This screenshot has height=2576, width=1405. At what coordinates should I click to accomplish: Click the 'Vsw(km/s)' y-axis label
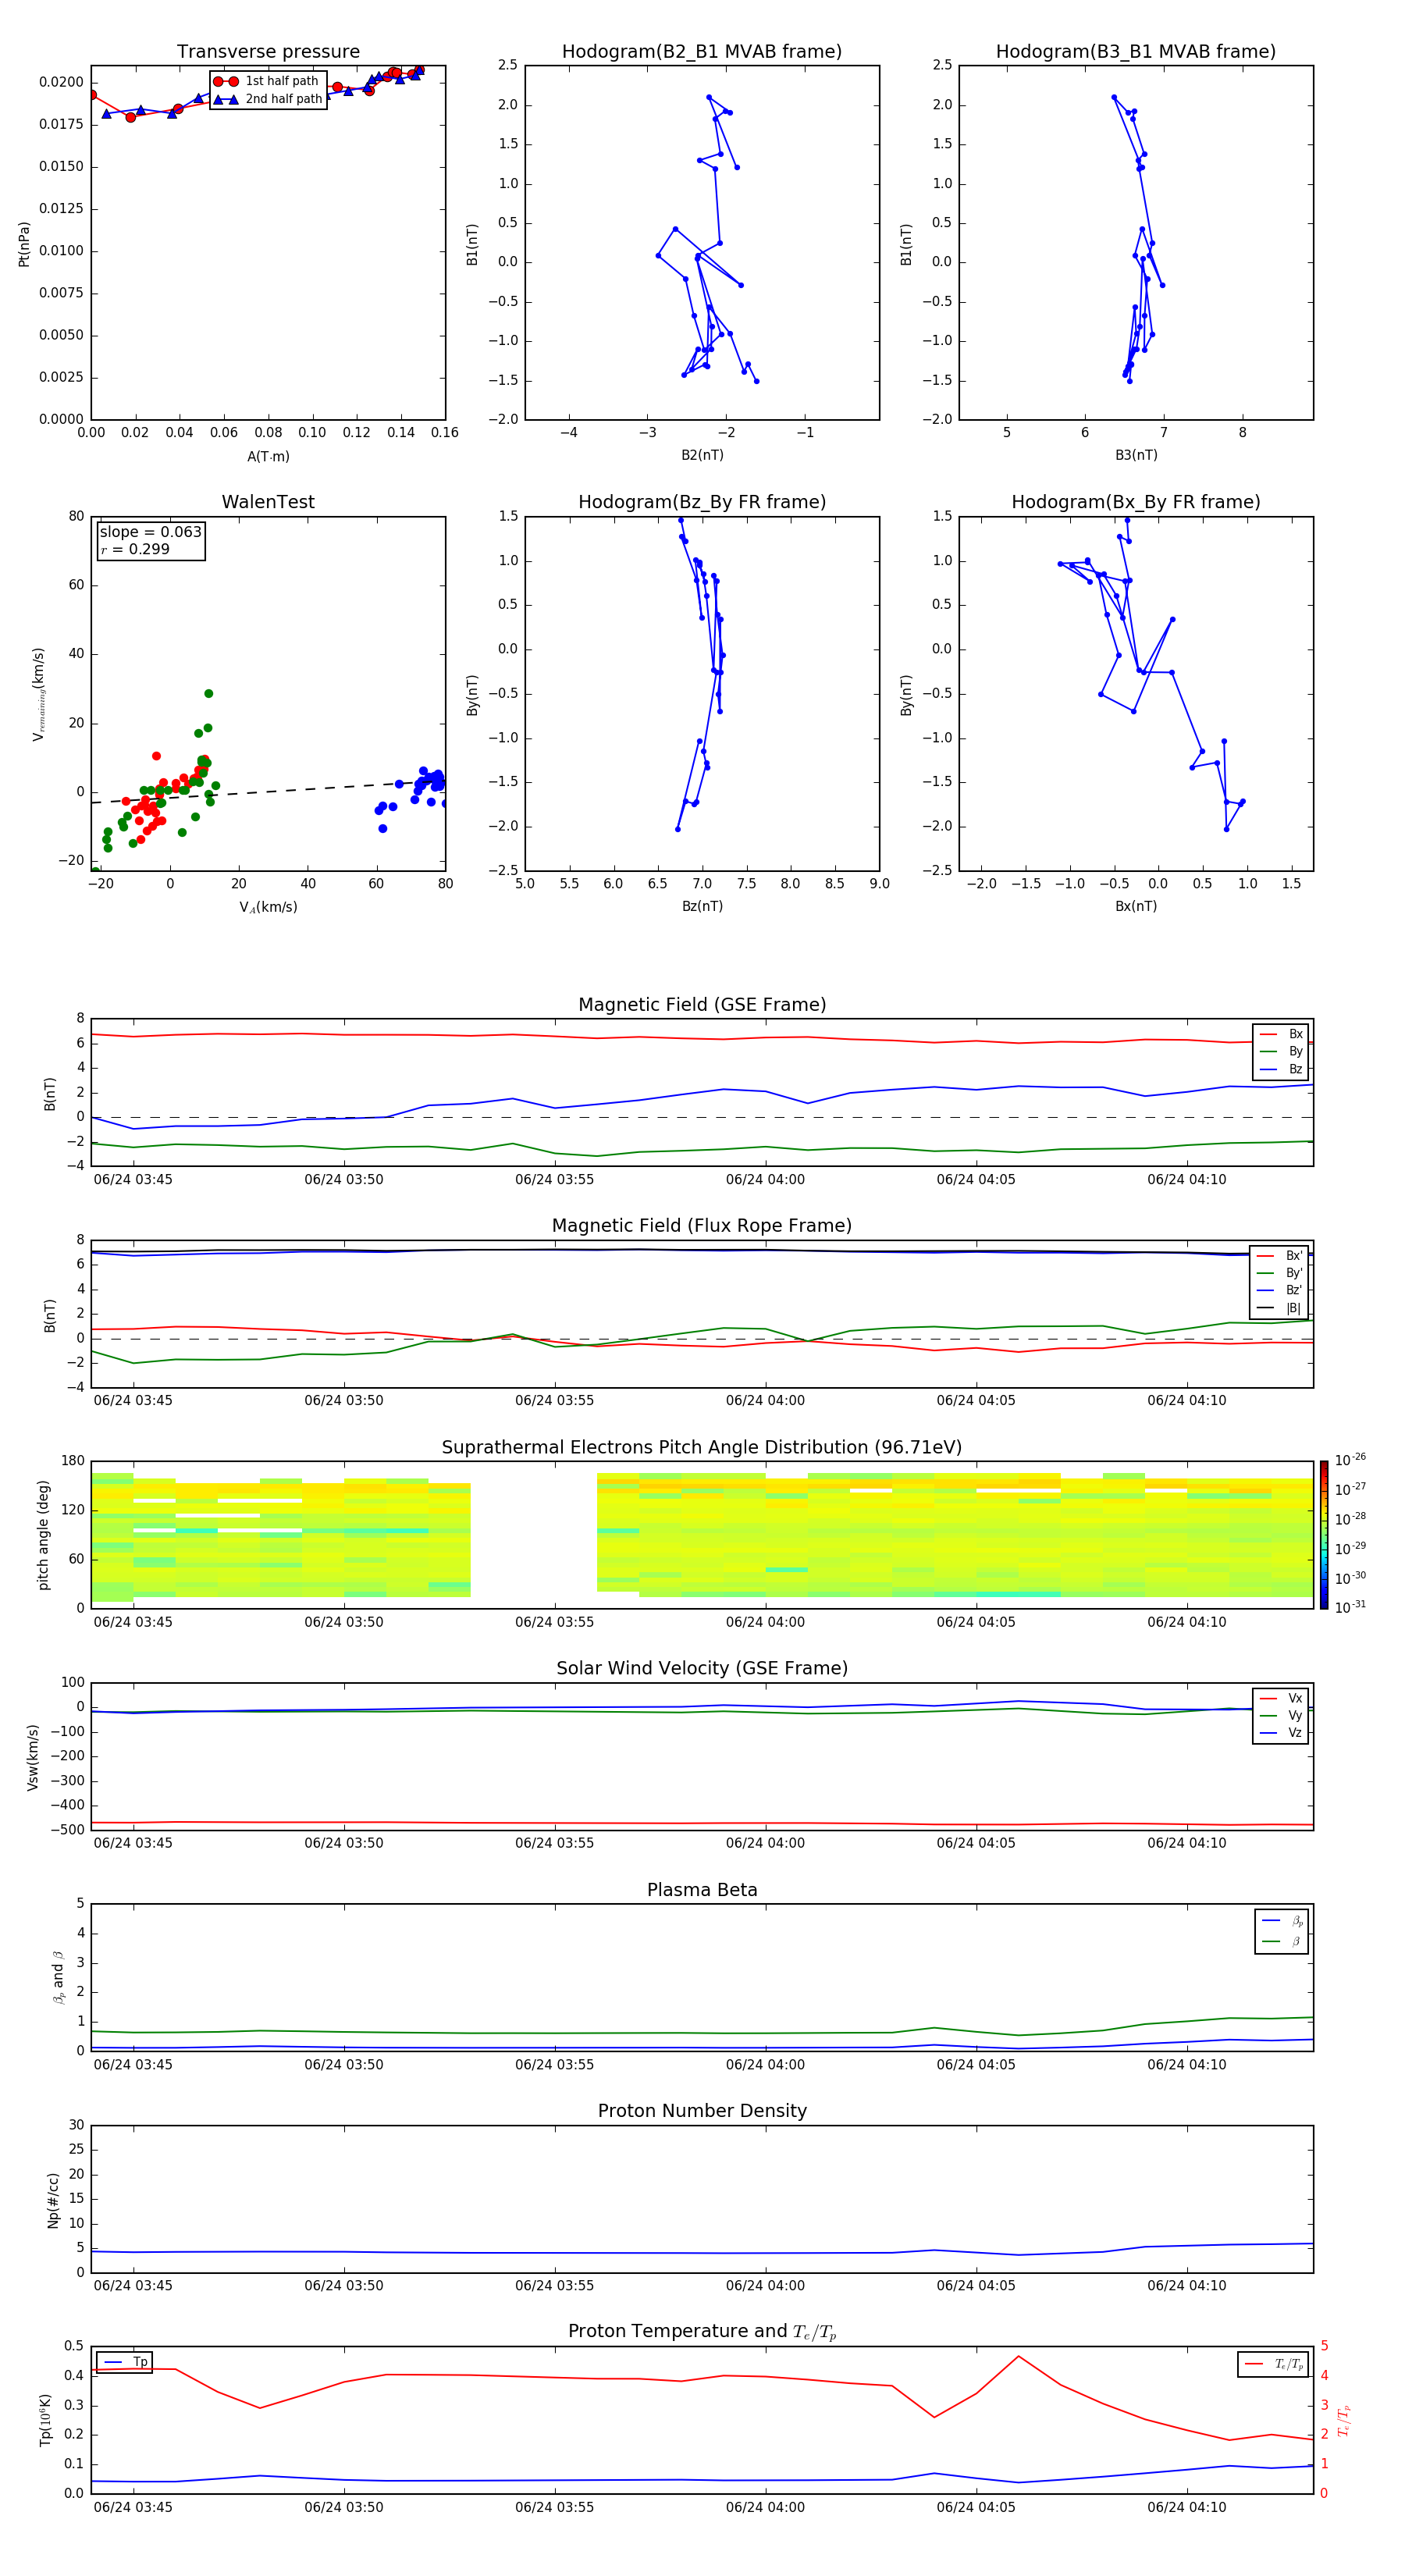[33, 1757]
